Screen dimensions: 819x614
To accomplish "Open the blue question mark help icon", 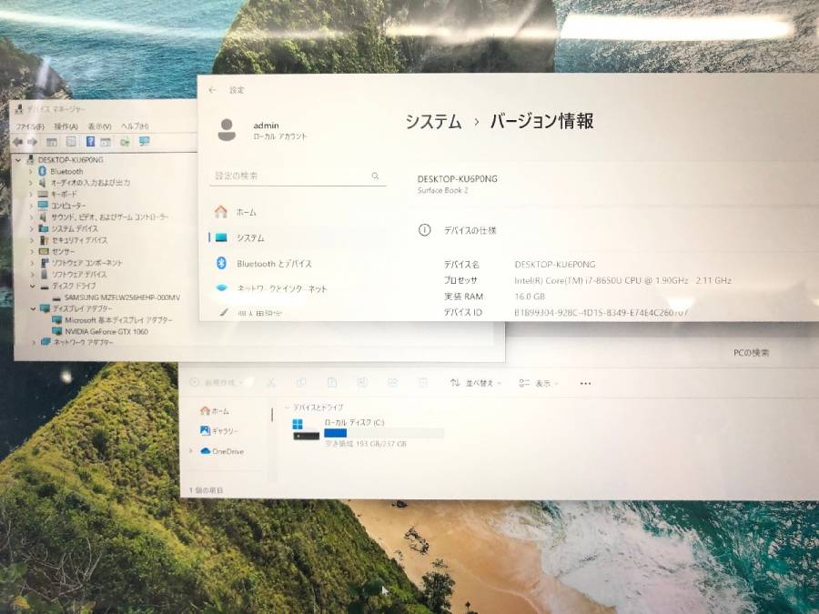I will pyautogui.click(x=90, y=142).
